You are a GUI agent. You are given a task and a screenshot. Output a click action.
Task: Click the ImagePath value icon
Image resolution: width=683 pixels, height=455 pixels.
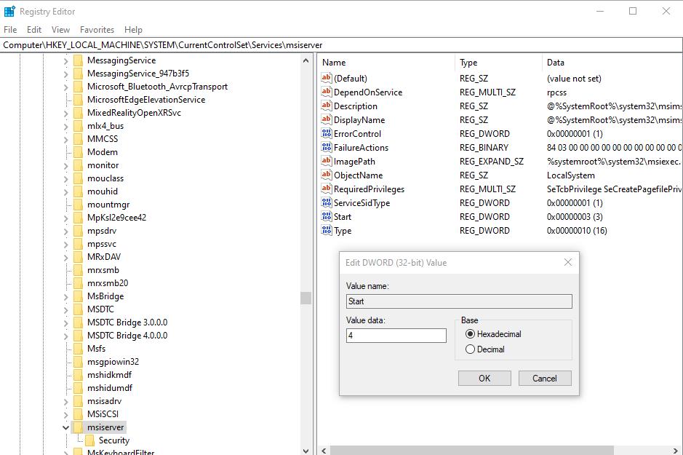click(x=327, y=162)
